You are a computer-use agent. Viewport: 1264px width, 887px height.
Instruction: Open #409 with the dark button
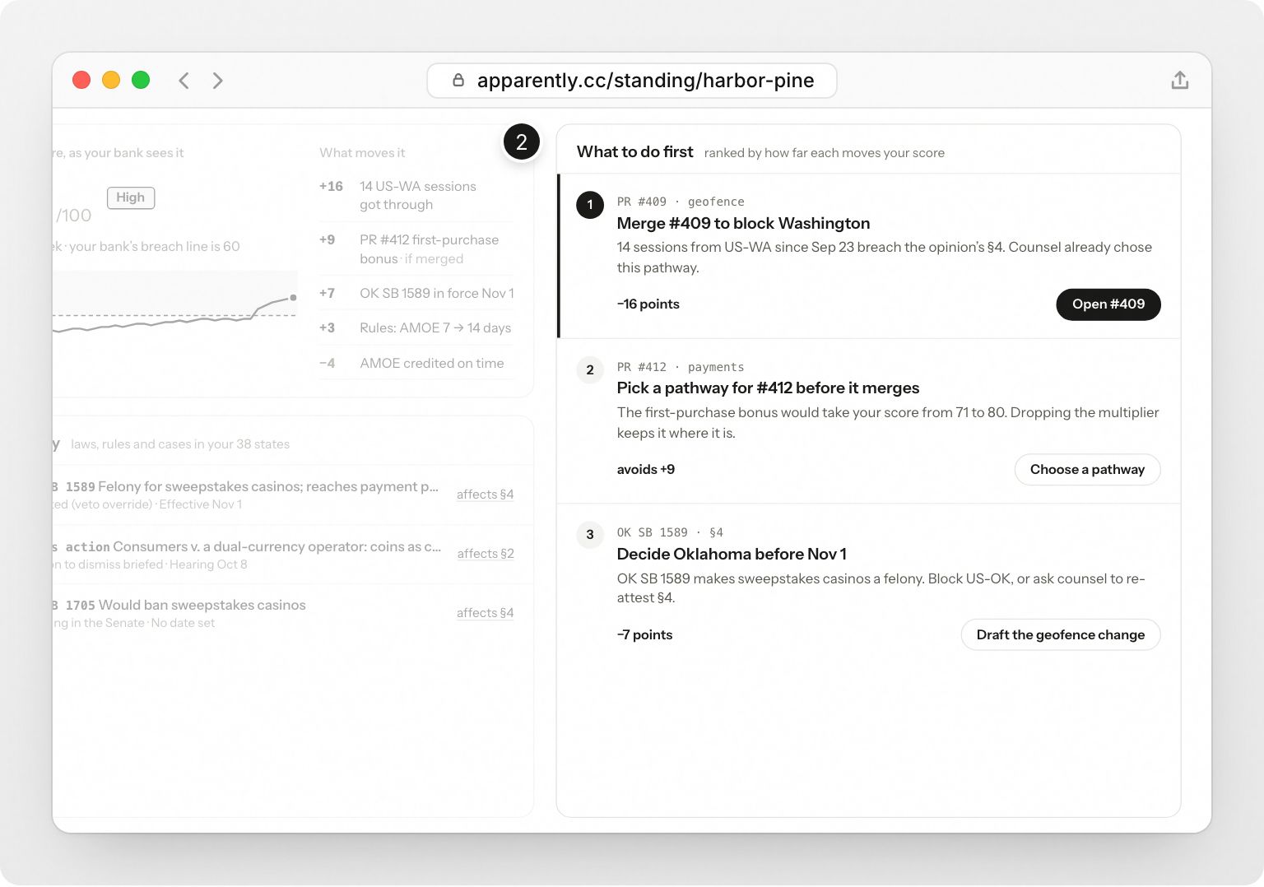[x=1108, y=304]
